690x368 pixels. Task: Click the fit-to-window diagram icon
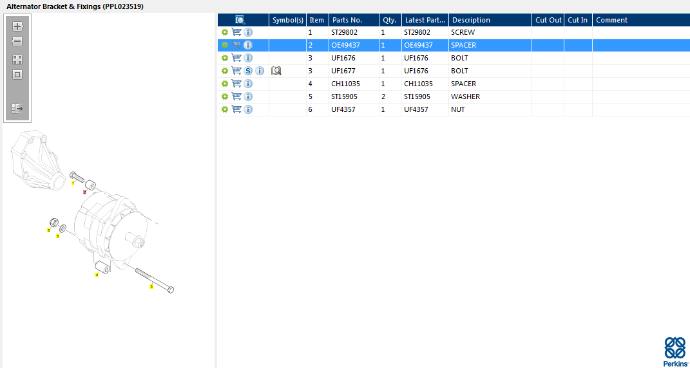tap(17, 75)
